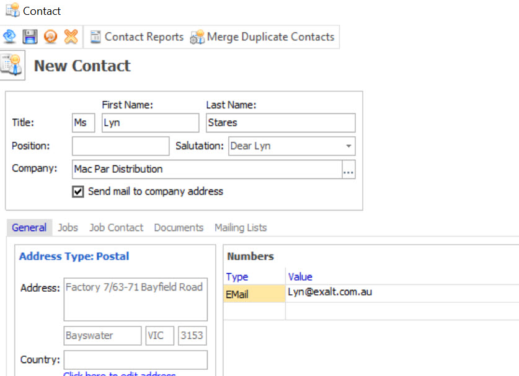Click the New Contact header icon
This screenshot has width=519, height=376.
pos(12,65)
